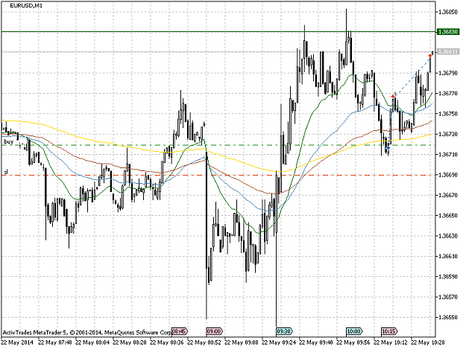Click the '22 May 08:36' time axis label

[167, 342]
